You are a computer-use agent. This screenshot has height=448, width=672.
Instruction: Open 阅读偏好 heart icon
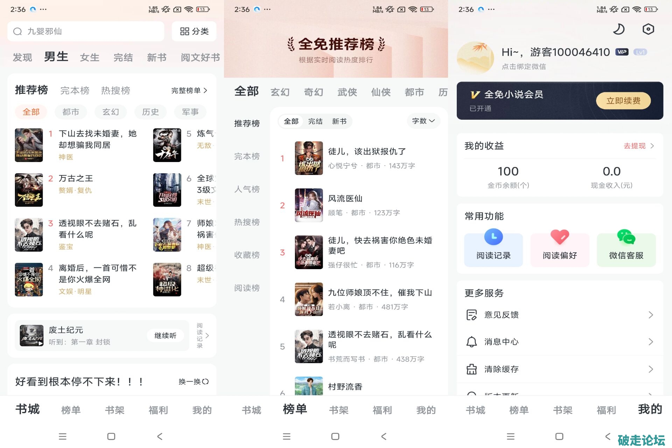click(560, 237)
